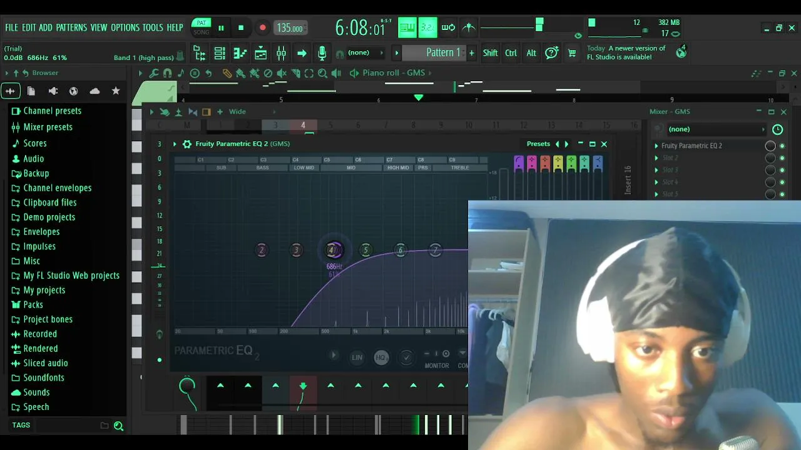Viewport: 801px width, 450px height.
Task: Open the OPTIONS menu
Action: (125, 27)
